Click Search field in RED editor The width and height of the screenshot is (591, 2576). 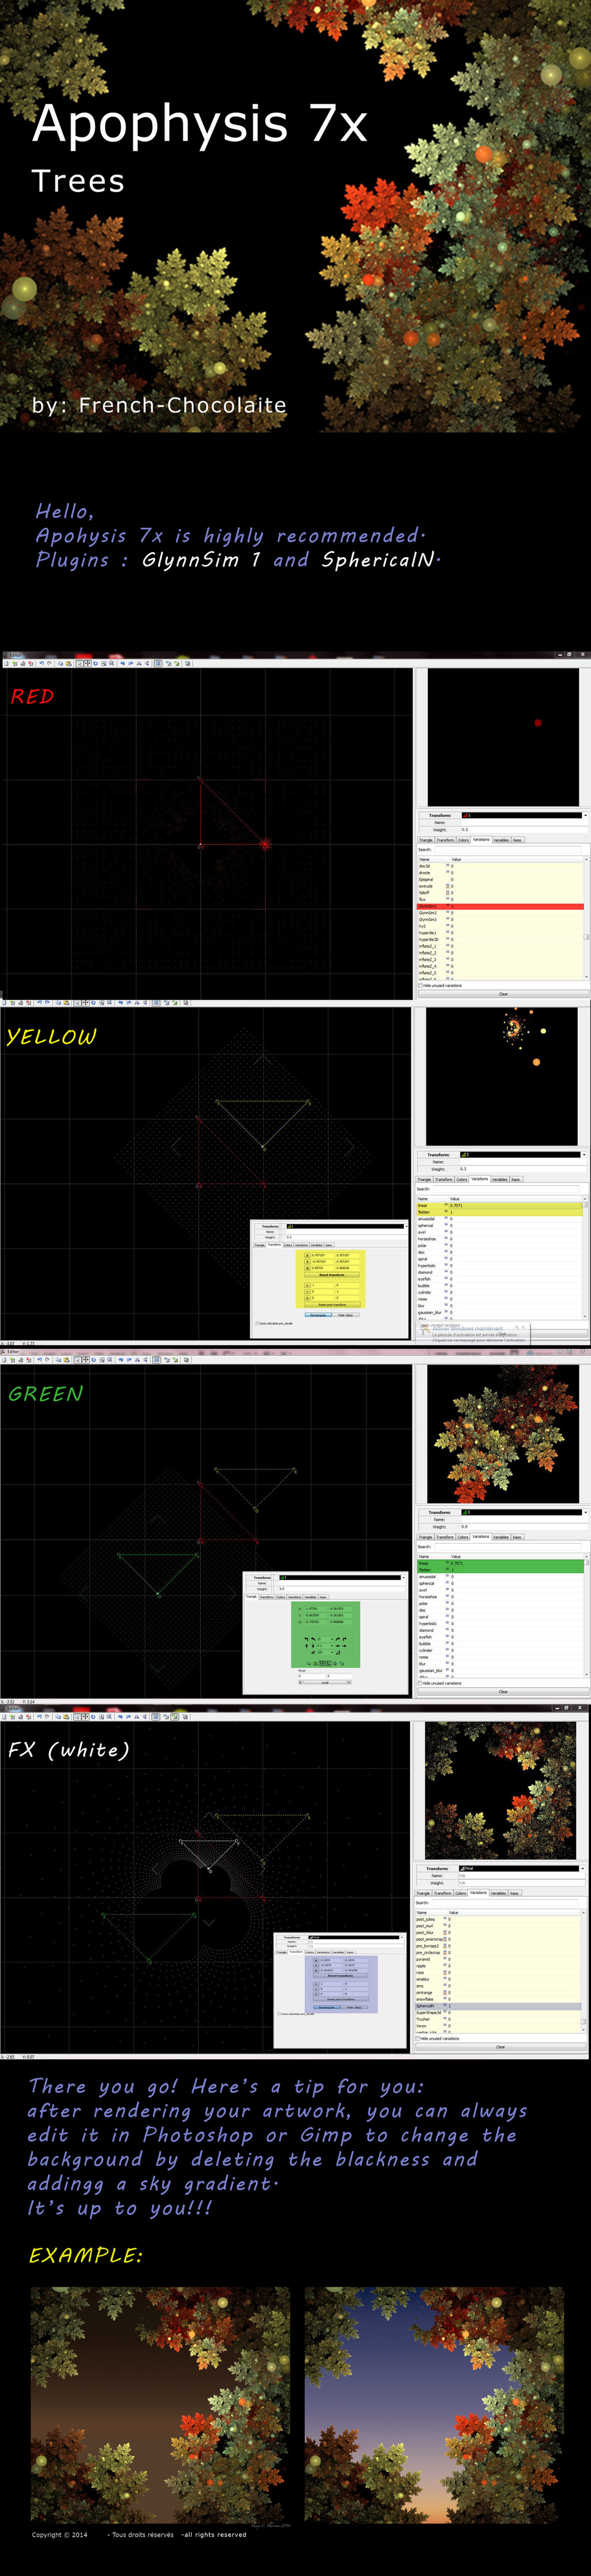click(x=509, y=849)
